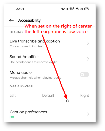The height and width of the screenshot is (131, 105).
Task: Select the Mono audio label
Action: click(x=21, y=73)
